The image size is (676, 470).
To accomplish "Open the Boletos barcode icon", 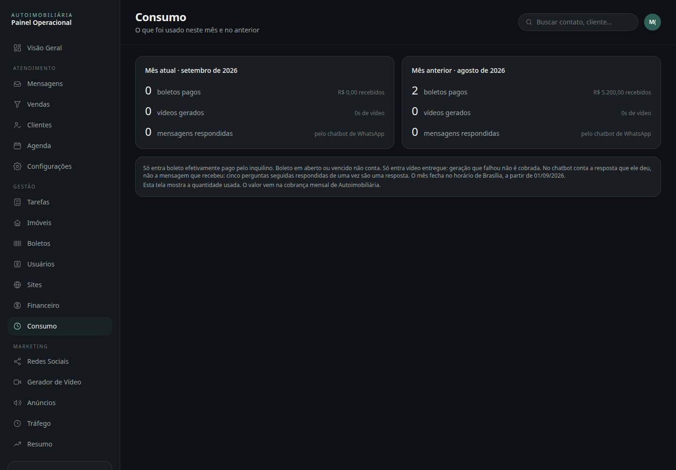I will click(x=17, y=243).
